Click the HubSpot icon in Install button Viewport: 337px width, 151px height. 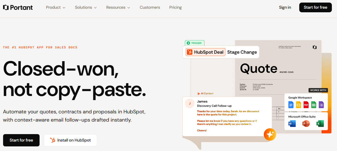click(53, 140)
